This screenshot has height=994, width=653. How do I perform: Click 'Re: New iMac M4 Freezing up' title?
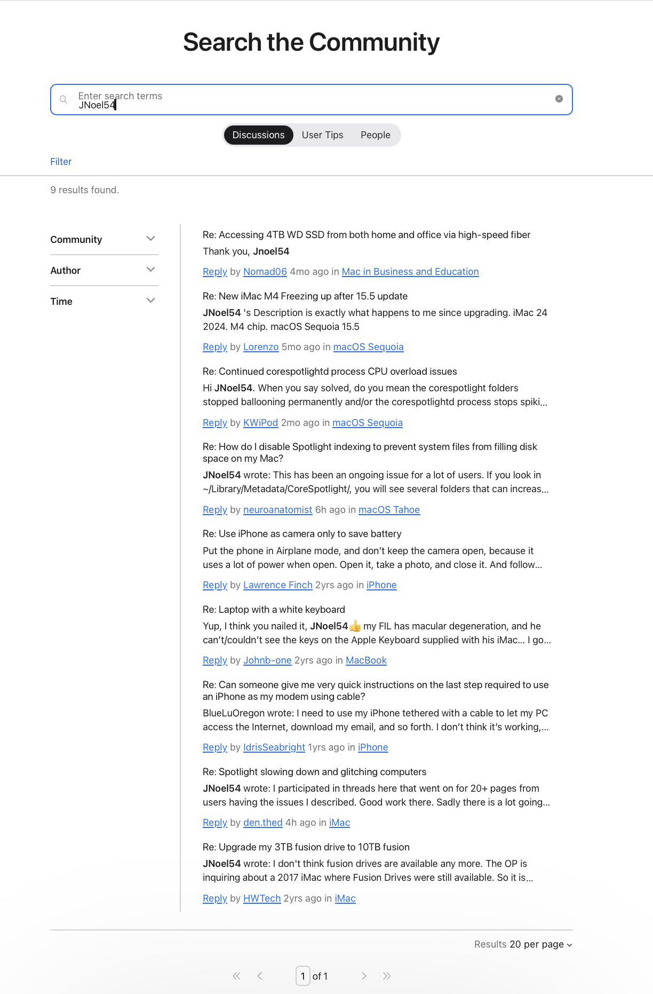click(x=305, y=296)
